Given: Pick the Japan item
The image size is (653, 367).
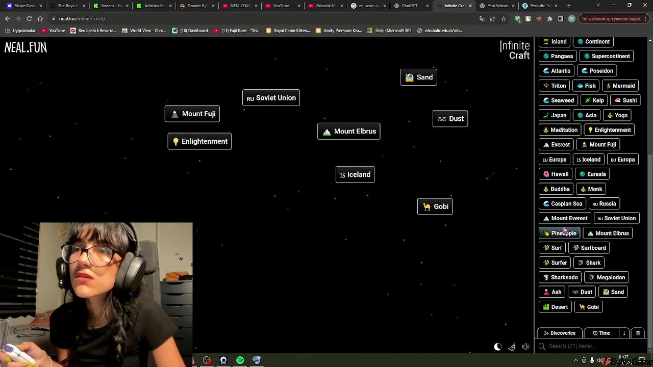Looking at the screenshot, I should tap(555, 115).
